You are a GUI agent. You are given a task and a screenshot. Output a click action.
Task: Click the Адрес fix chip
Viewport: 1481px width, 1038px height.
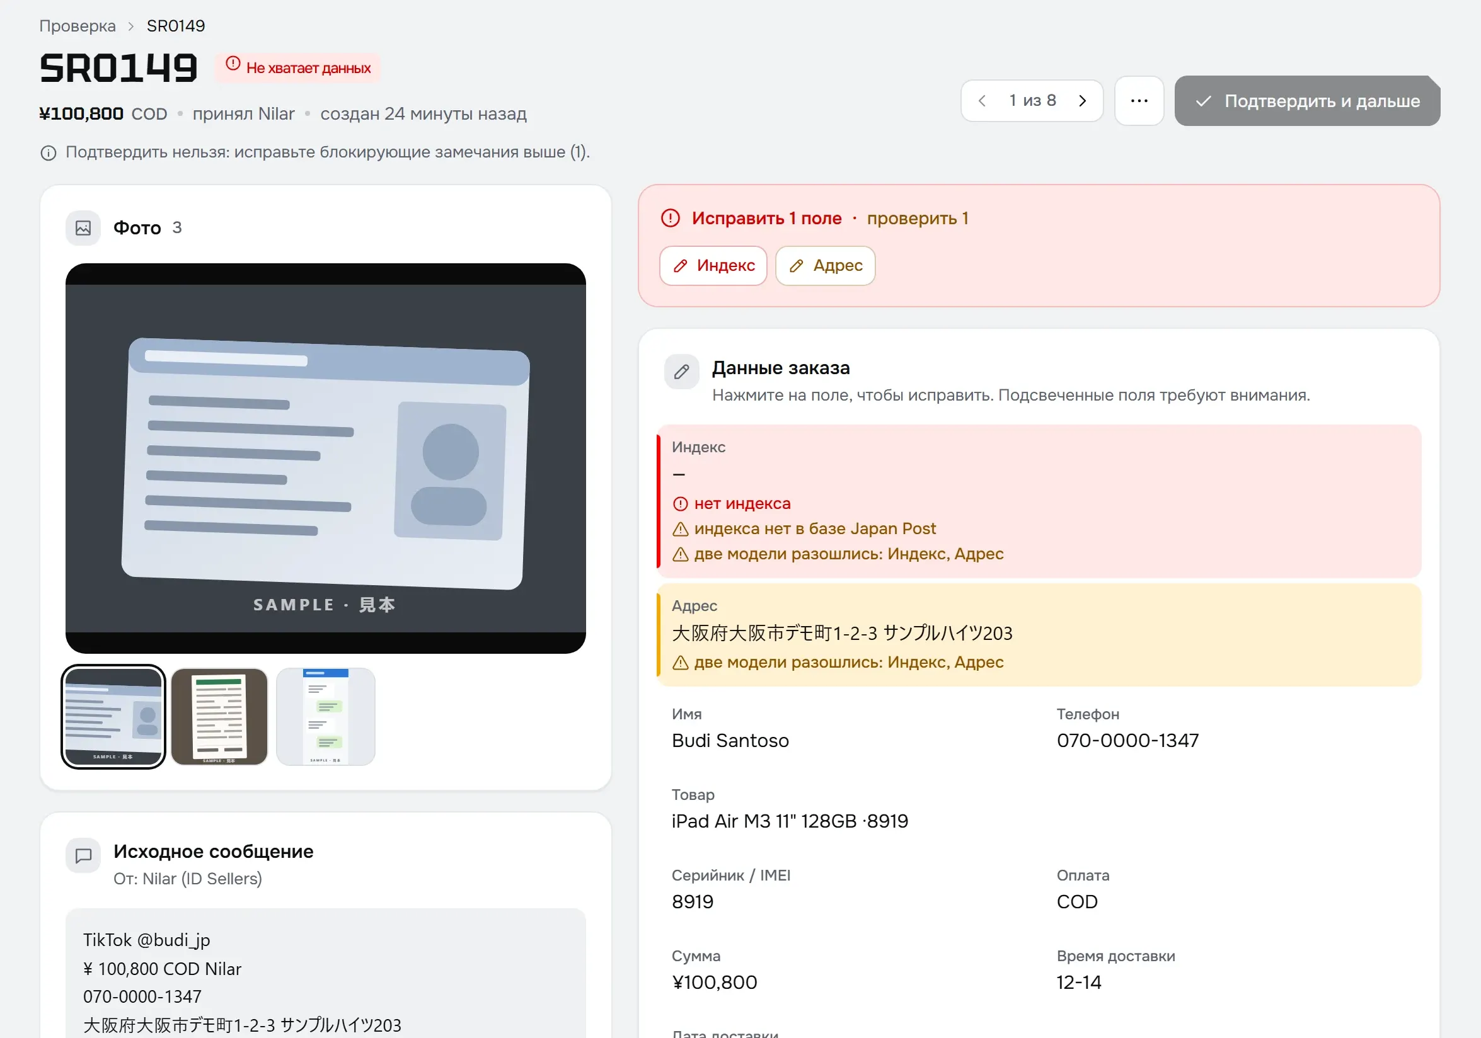click(825, 266)
